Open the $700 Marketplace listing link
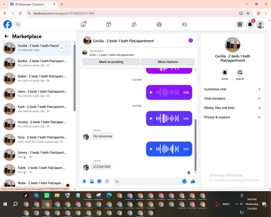Viewport: 271px width, 217px height. click(x=112, y=55)
